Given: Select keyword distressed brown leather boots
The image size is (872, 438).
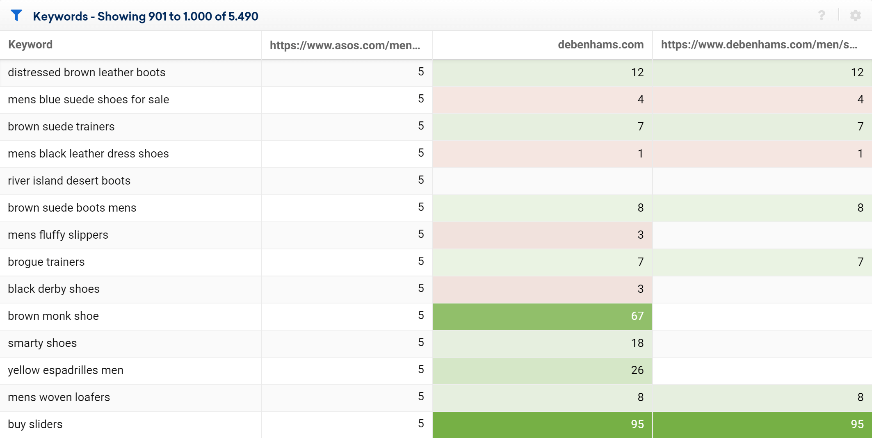Looking at the screenshot, I should pyautogui.click(x=87, y=72).
